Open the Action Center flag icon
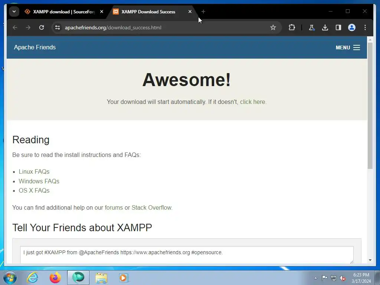This screenshot has width=380, height=285. pos(324,278)
